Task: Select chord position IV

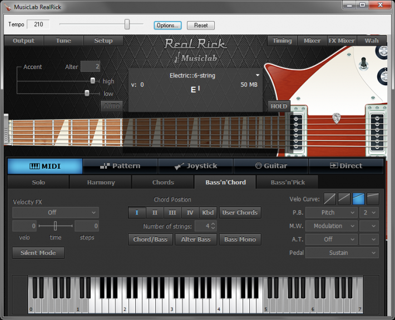Action: pyautogui.click(x=190, y=213)
